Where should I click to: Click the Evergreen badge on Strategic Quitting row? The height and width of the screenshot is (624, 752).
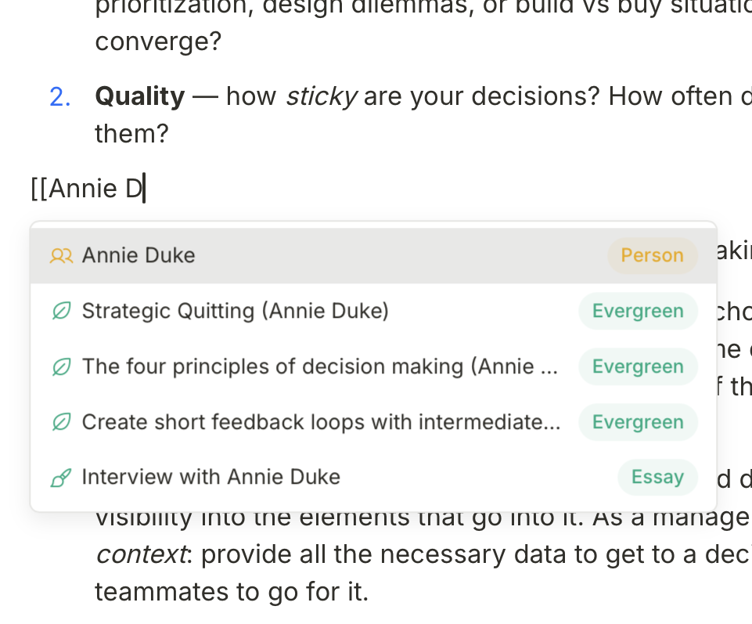pos(638,312)
